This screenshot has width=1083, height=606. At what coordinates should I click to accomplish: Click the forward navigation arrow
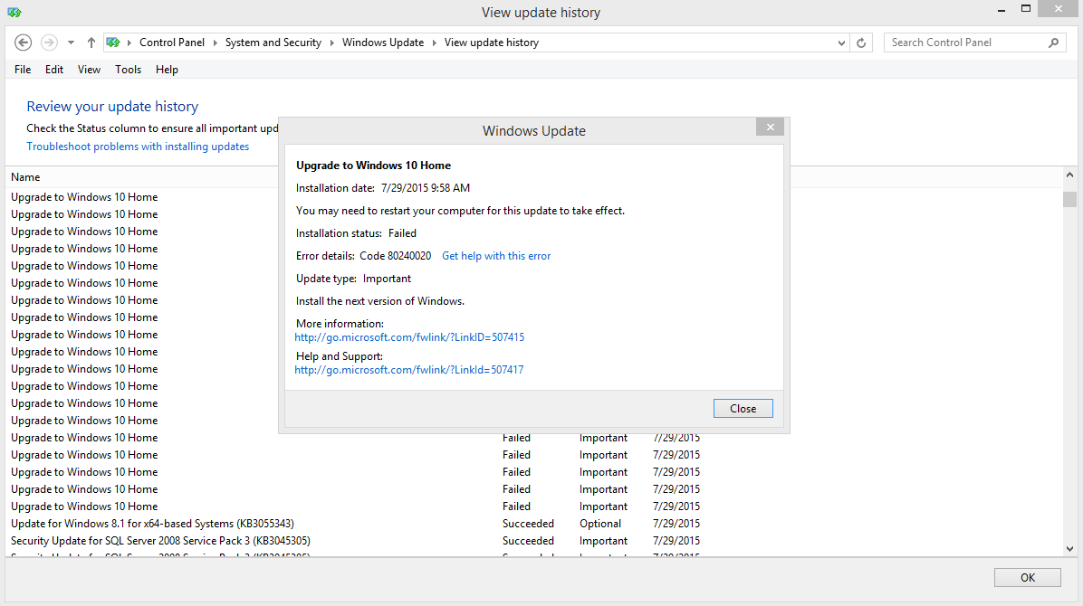point(49,43)
